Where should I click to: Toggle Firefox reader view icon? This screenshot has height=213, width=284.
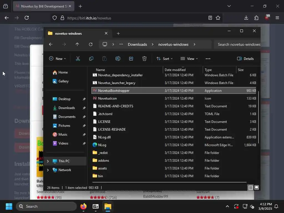[210, 18]
